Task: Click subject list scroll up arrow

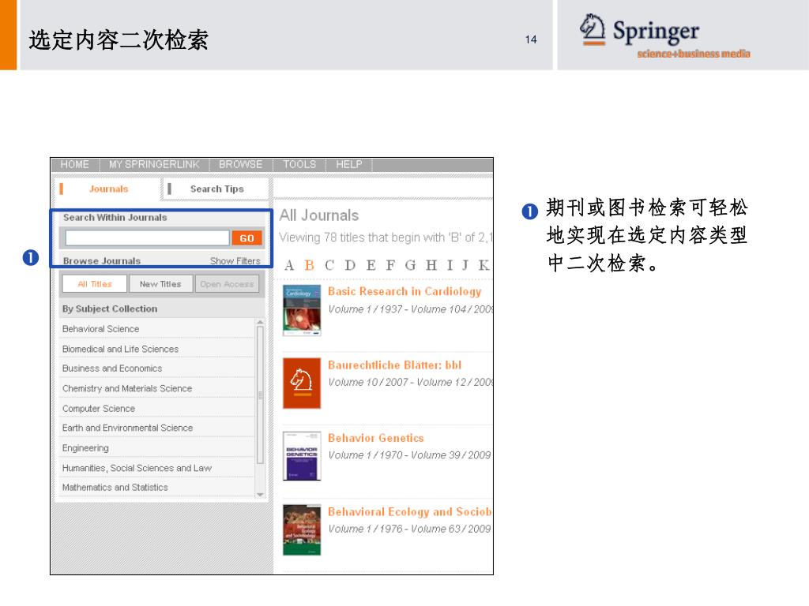Action: tap(260, 323)
